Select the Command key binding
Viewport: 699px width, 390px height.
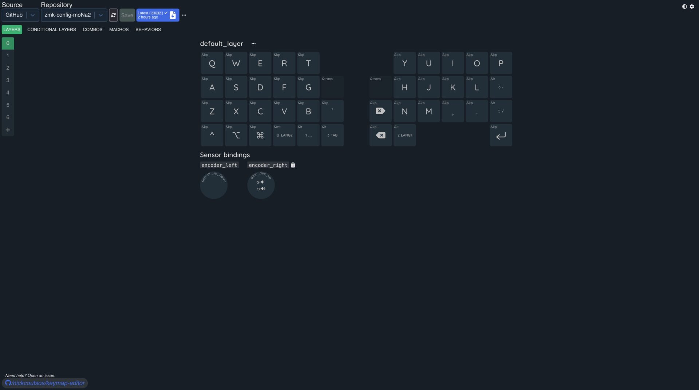coord(260,135)
